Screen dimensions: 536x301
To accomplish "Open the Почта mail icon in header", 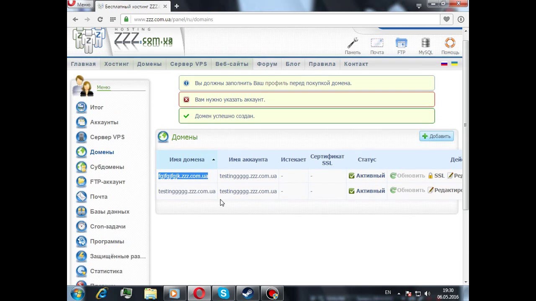I will 377,43.
